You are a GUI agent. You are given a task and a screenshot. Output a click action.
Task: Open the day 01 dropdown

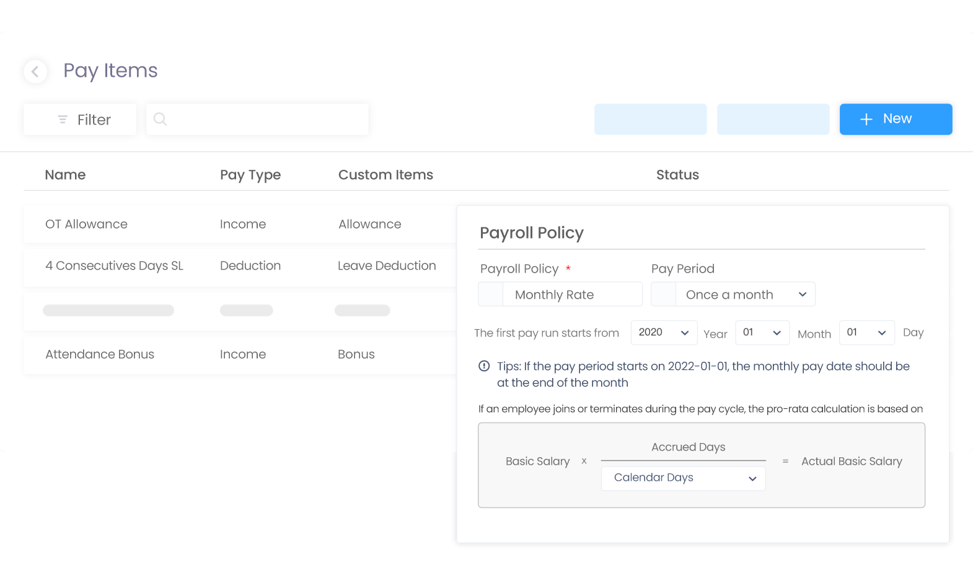click(866, 333)
